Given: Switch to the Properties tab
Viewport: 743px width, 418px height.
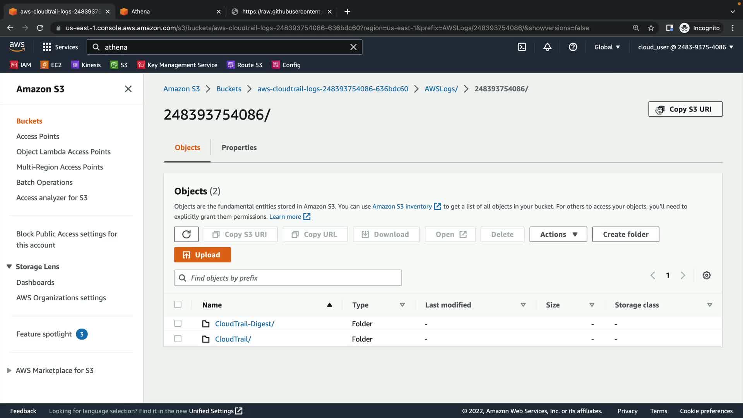Looking at the screenshot, I should (x=239, y=147).
